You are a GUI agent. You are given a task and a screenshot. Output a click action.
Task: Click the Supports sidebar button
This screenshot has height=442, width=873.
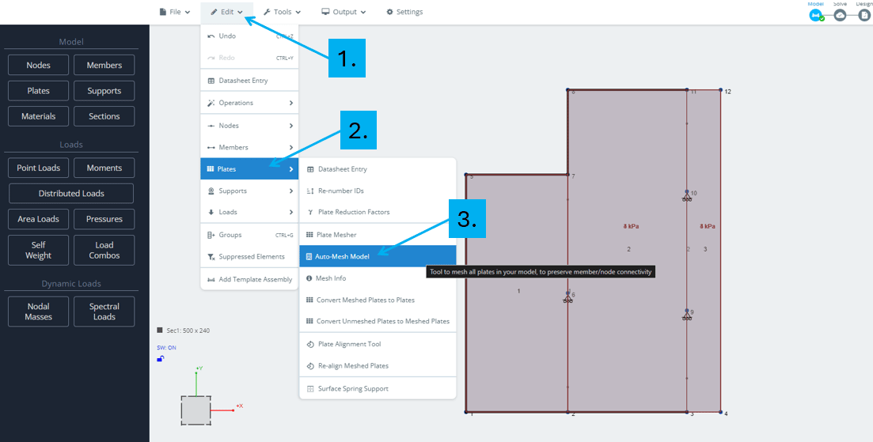[104, 91]
